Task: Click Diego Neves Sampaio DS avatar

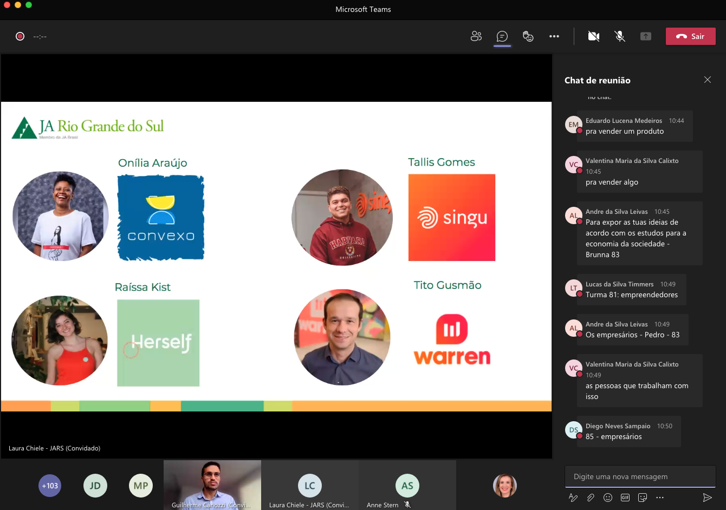Action: (x=573, y=430)
